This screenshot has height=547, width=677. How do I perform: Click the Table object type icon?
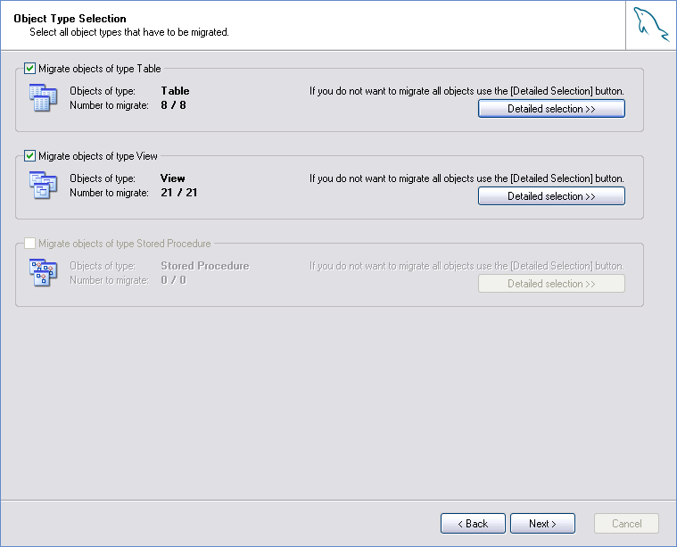pyautogui.click(x=43, y=98)
